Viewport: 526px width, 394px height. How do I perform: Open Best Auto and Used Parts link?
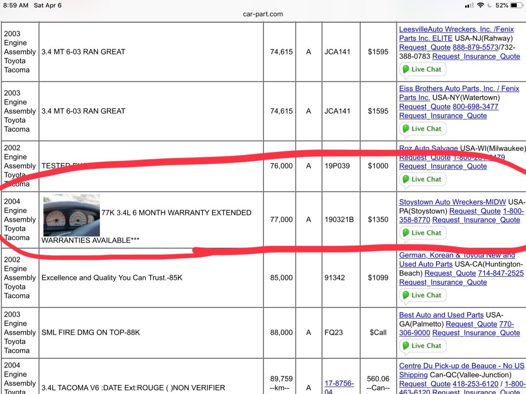click(441, 315)
